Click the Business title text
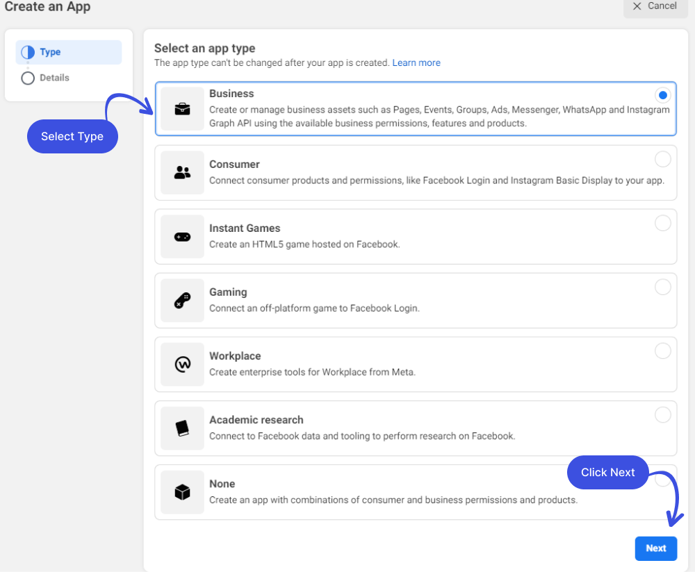Image resolution: width=695 pixels, height=572 pixels. point(231,94)
